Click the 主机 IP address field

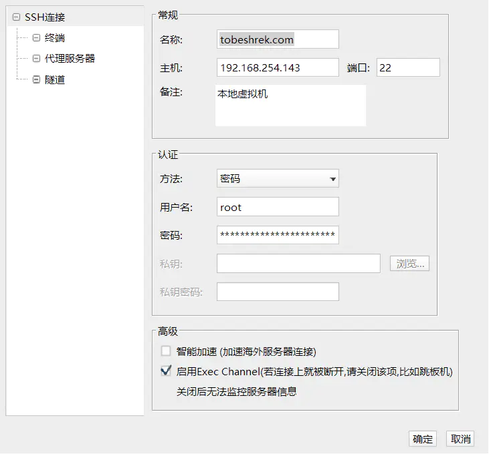[278, 67]
